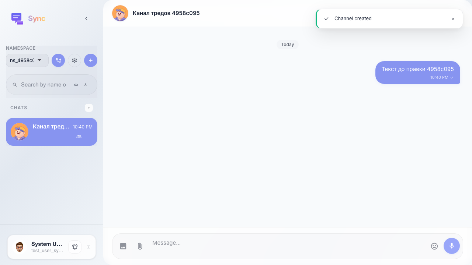Click the System U... profile name
Viewport: 472px width, 265px height.
[x=47, y=244]
